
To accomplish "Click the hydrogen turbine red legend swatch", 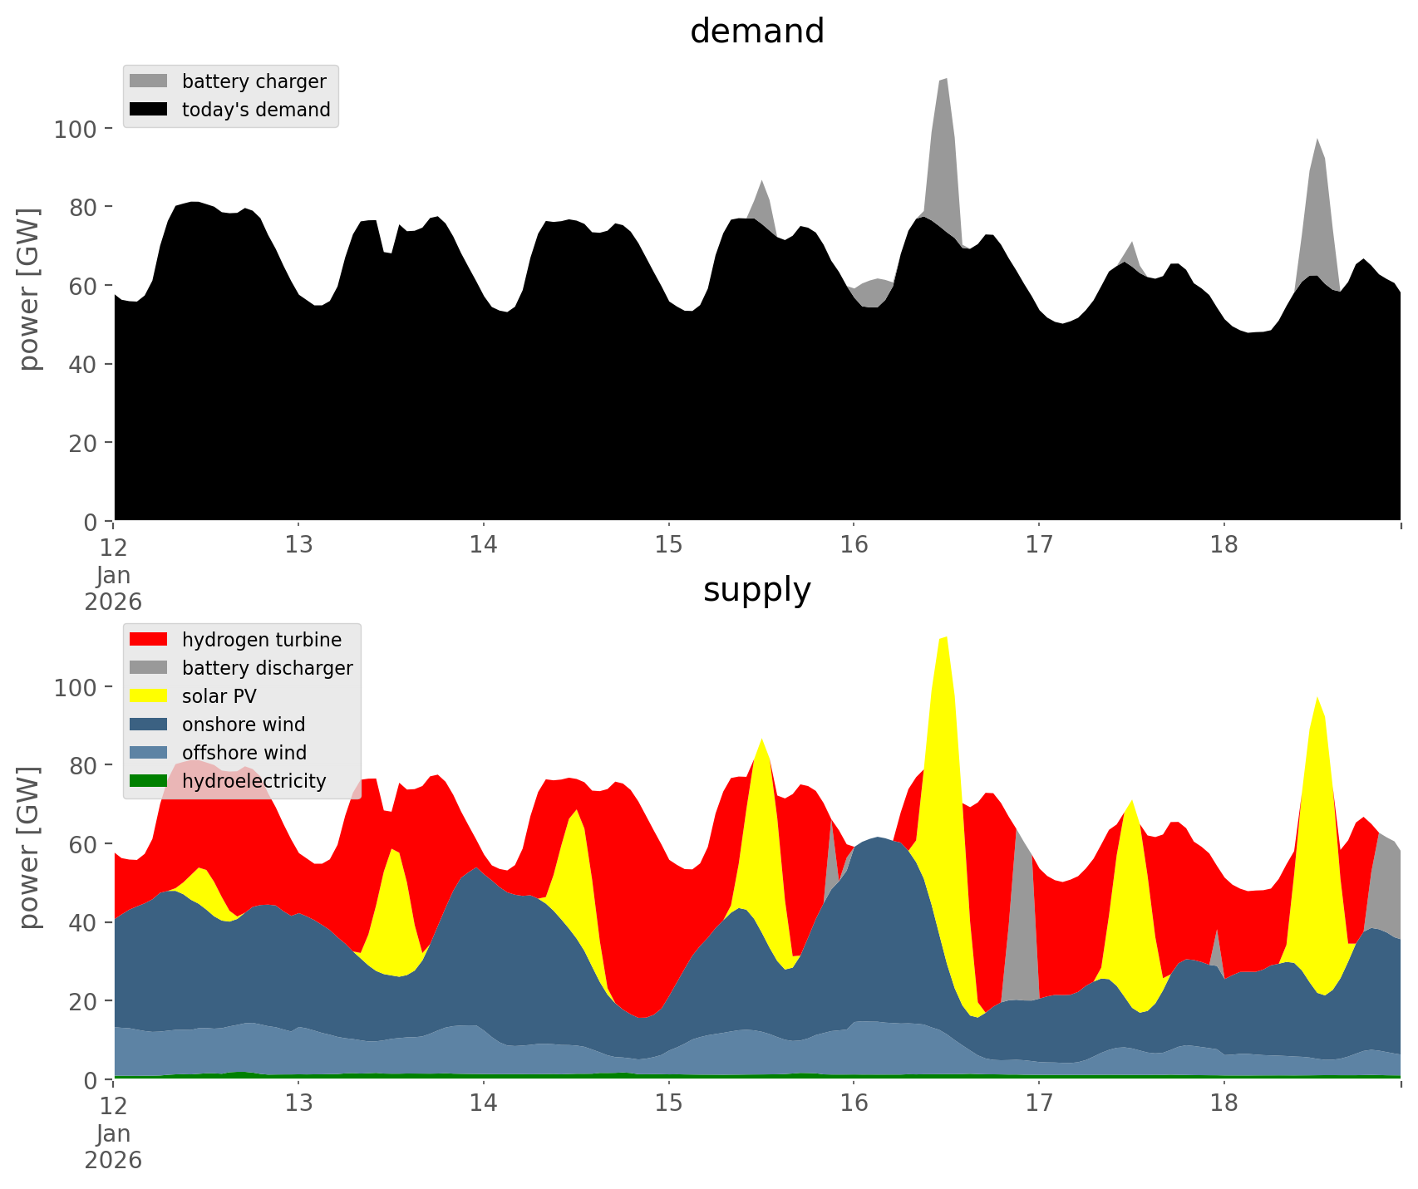I will (149, 640).
